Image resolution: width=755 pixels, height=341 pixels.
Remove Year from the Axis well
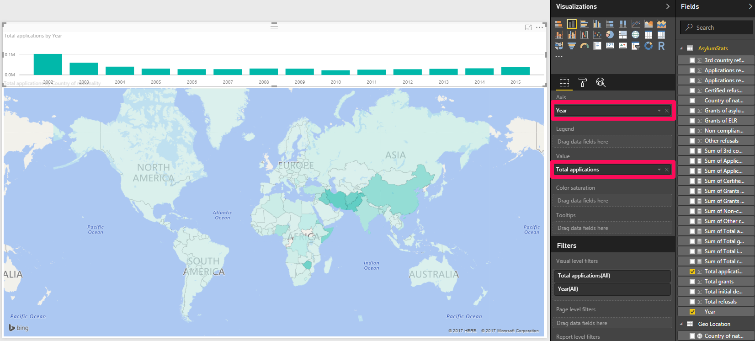coord(667,111)
